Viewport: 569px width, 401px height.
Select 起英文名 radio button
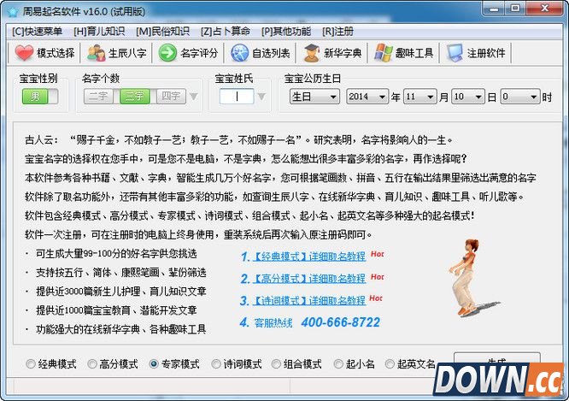tap(390, 363)
